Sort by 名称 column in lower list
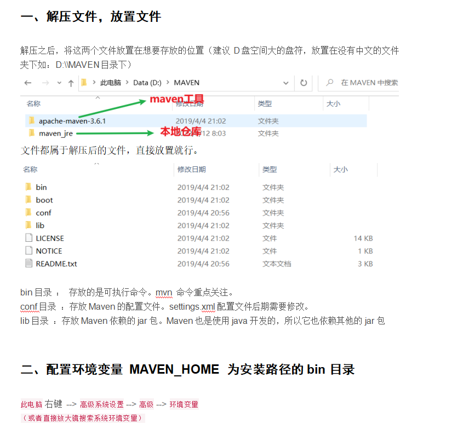The image size is (475, 424). pos(30,170)
